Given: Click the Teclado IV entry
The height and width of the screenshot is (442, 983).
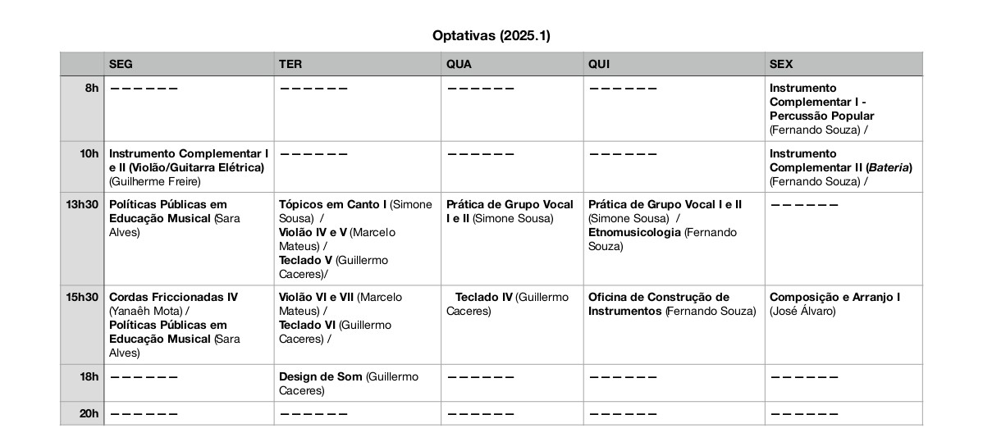Looking at the screenshot, I should pos(483,297).
